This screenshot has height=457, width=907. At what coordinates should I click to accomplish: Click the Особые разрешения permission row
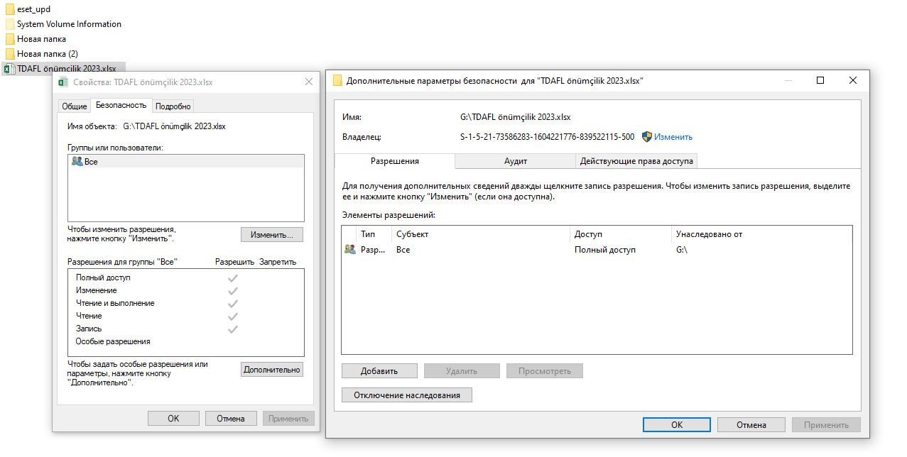coord(186,341)
